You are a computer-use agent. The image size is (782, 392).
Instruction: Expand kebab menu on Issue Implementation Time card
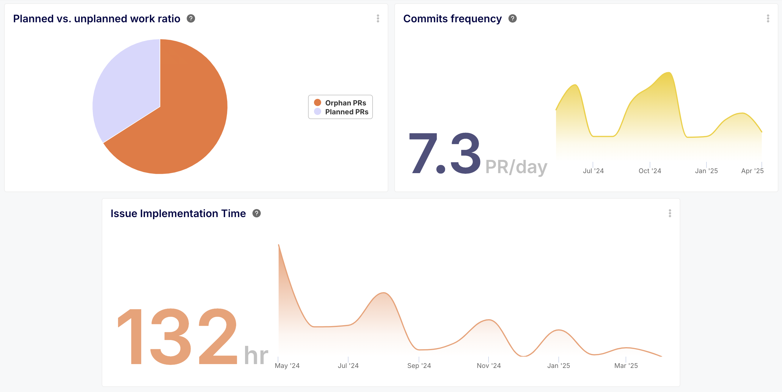670,214
